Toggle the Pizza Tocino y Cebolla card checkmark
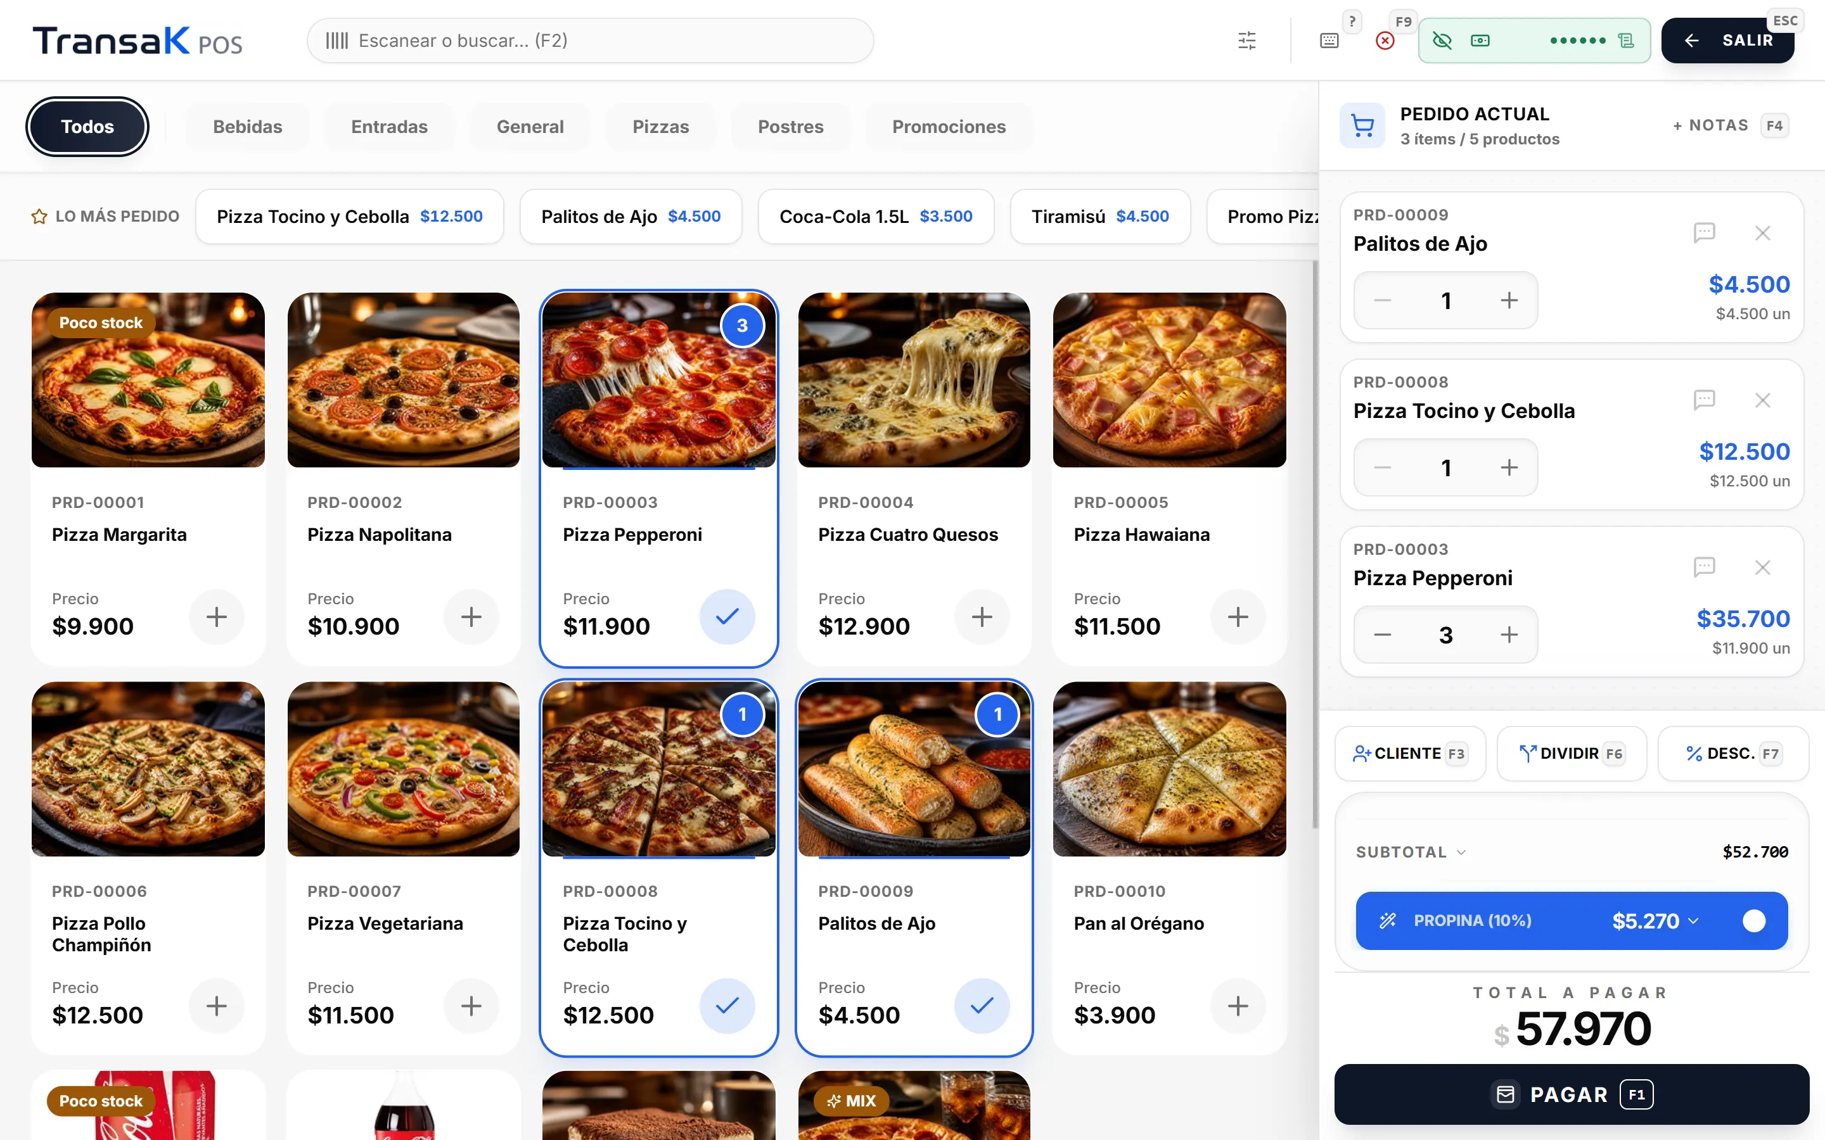This screenshot has width=1825, height=1140. click(727, 1006)
